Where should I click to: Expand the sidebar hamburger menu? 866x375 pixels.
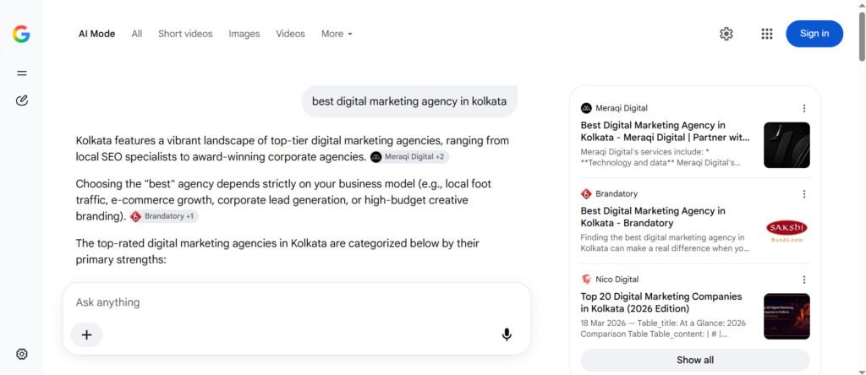point(21,73)
